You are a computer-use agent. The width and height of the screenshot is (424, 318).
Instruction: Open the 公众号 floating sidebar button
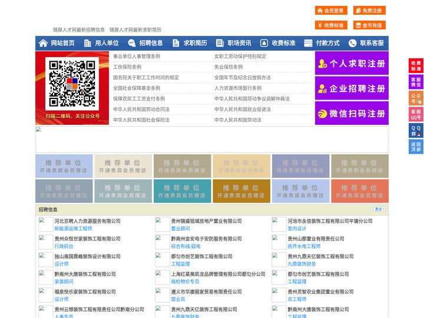[x=416, y=98]
